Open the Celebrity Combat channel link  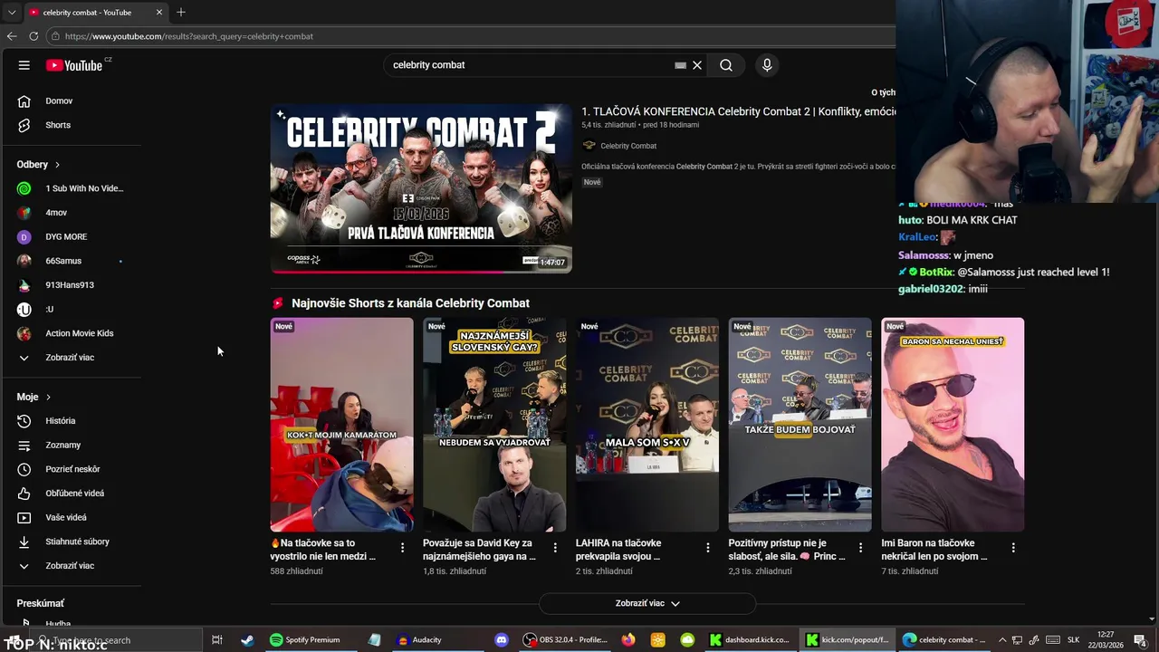pos(628,146)
